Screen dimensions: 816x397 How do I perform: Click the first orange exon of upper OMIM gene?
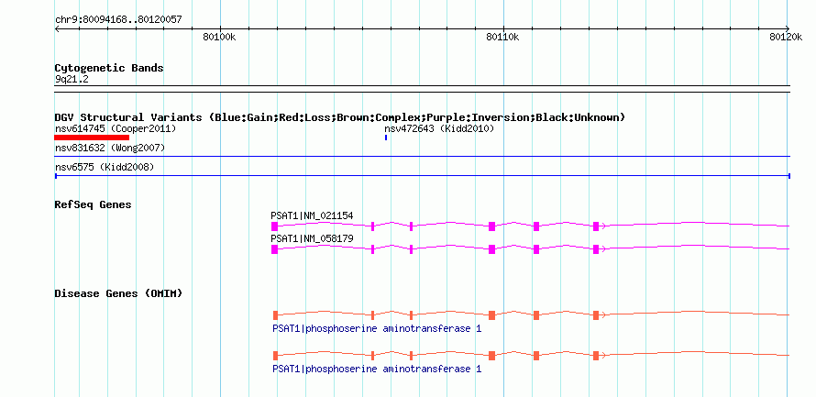point(275,314)
